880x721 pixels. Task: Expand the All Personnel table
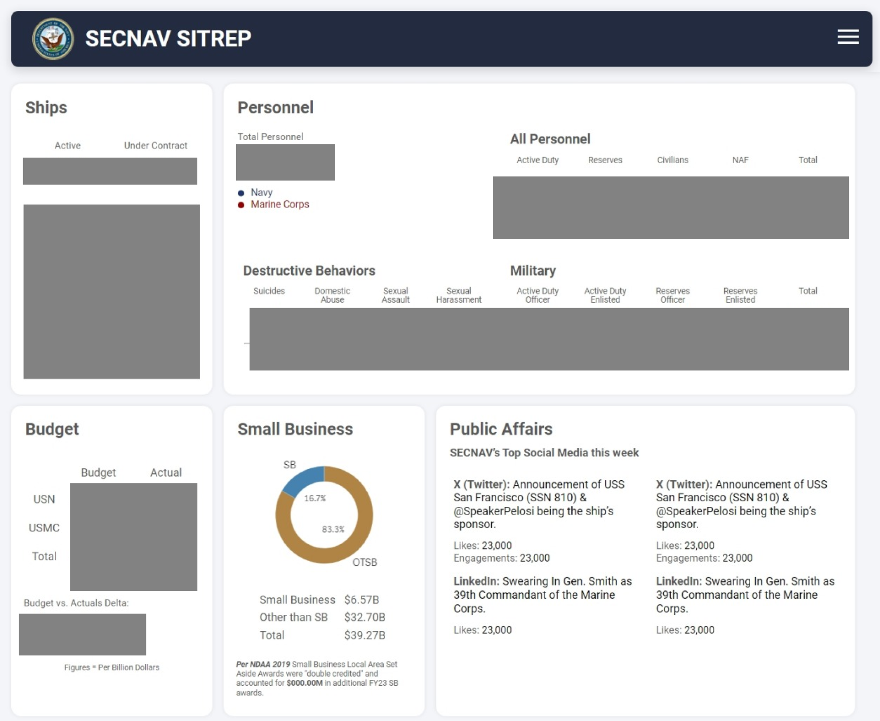pyautogui.click(x=550, y=139)
